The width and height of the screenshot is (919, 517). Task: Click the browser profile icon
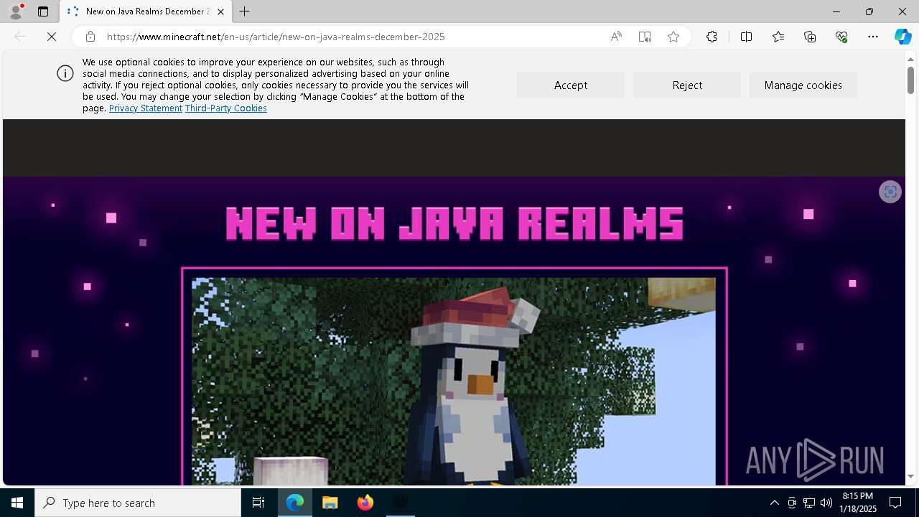coord(16,11)
